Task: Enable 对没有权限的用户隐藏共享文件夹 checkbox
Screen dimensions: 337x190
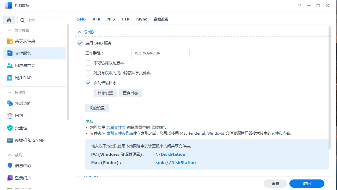Action: point(88,73)
